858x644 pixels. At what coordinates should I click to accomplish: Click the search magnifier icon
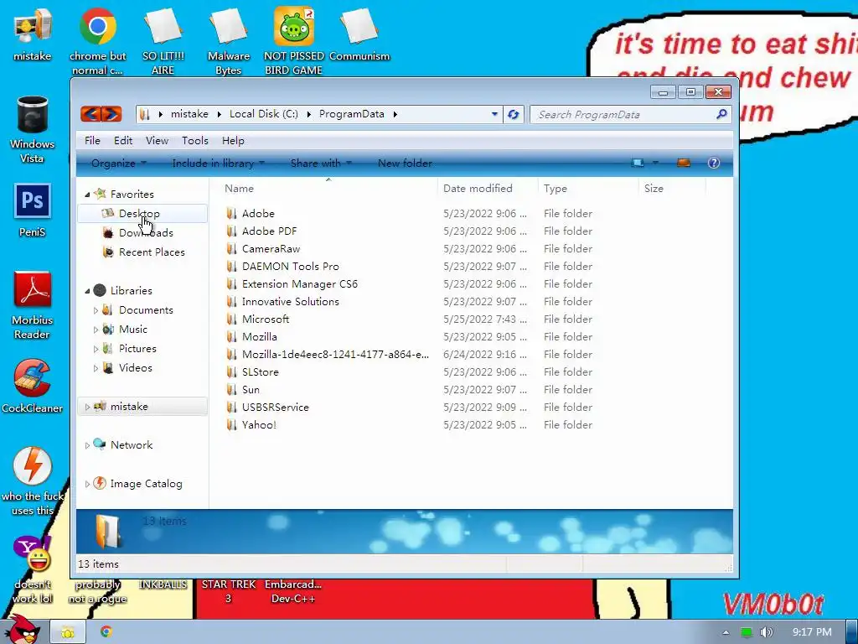click(x=721, y=114)
